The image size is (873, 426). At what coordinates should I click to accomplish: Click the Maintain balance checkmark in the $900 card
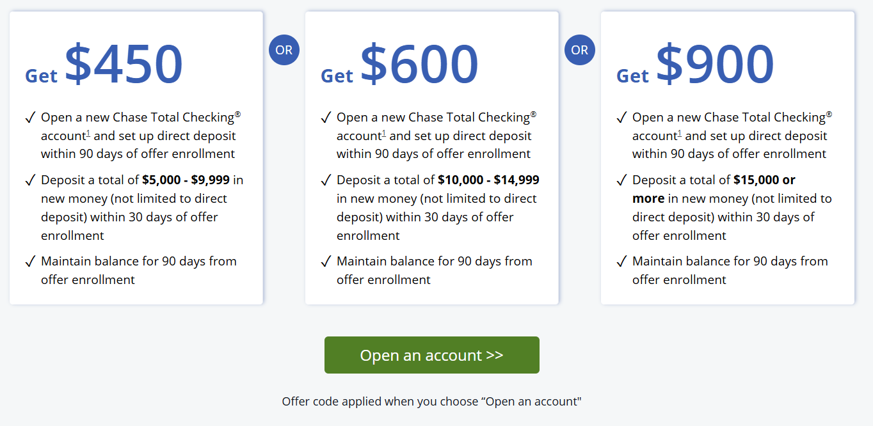point(621,262)
